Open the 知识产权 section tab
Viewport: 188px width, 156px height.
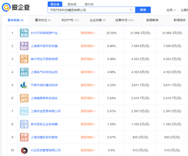[70, 20]
